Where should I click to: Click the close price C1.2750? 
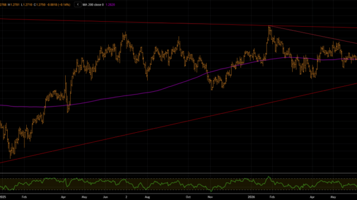pyautogui.click(x=40, y=4)
